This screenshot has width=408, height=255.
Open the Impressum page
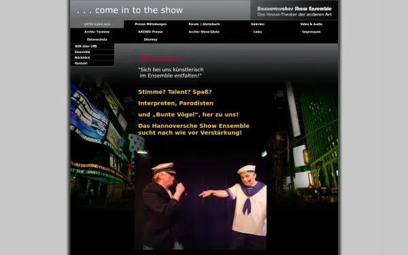[311, 32]
